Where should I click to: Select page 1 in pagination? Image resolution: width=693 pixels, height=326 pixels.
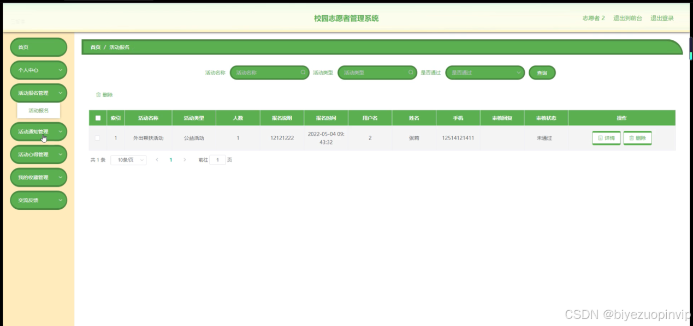[171, 160]
